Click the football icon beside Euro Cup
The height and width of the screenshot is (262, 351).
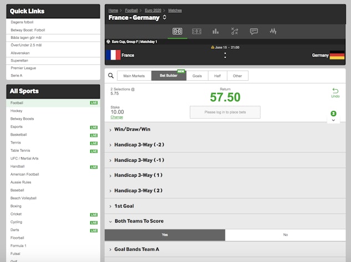point(108,42)
